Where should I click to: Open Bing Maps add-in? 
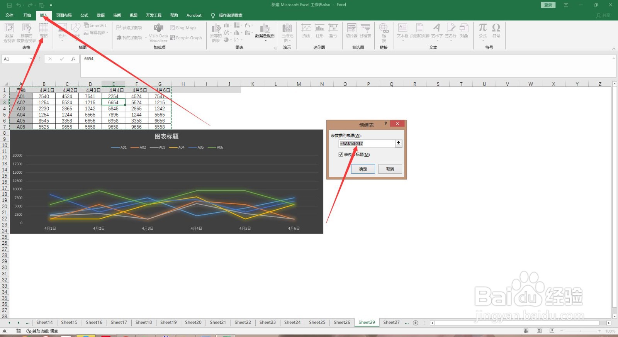coord(183,28)
